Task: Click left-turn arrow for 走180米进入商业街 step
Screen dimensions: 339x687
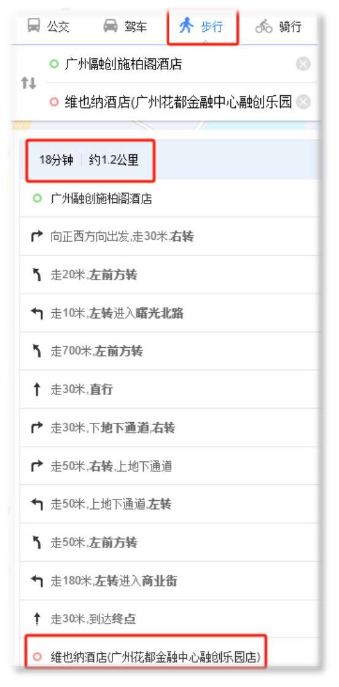Action: [37, 581]
